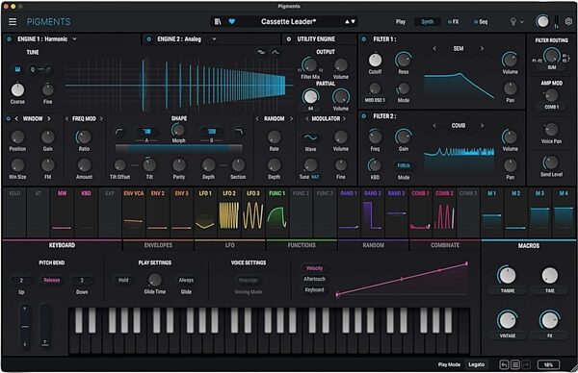Click the Filter Mix knob
The width and height of the screenshot is (578, 373).
coord(309,64)
